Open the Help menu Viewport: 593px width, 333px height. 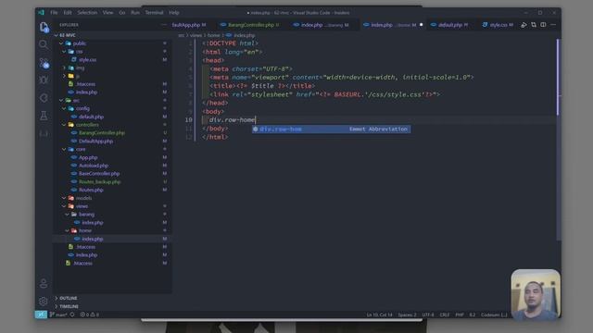point(174,12)
